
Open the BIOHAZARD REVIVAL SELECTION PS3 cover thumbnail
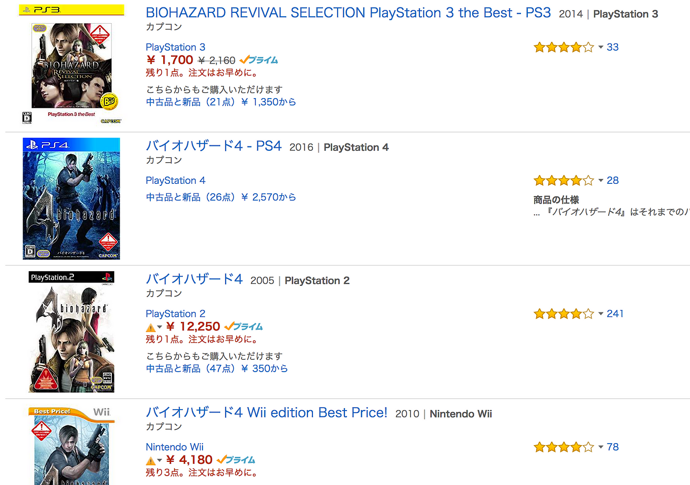pyautogui.click(x=71, y=64)
